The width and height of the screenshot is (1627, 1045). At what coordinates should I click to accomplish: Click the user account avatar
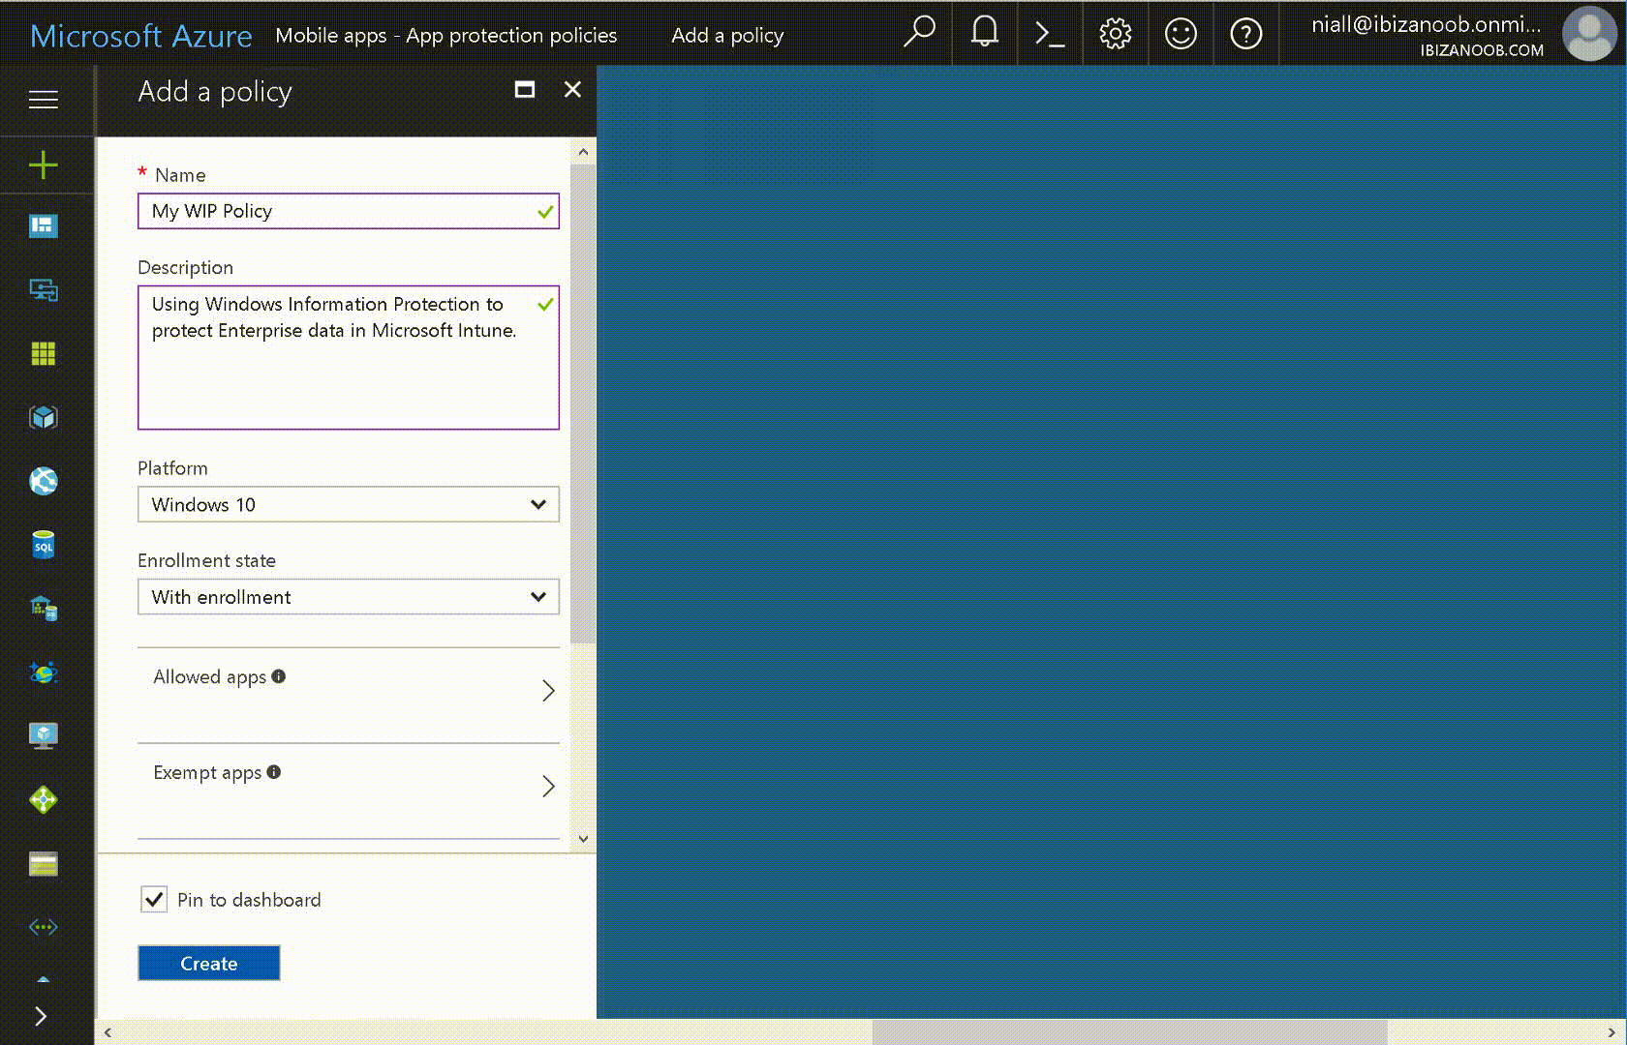click(1589, 34)
